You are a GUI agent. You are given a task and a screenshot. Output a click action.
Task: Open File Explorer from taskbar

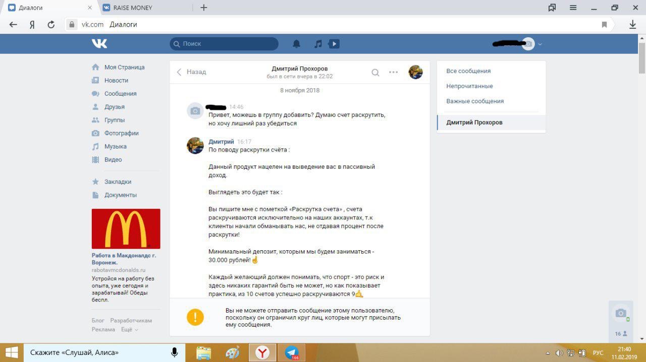203,352
